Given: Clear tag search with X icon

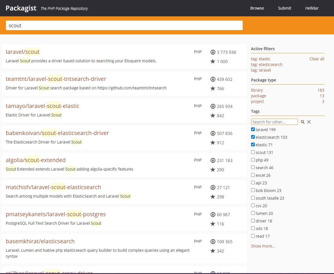Looking at the screenshot, I should click(309, 122).
